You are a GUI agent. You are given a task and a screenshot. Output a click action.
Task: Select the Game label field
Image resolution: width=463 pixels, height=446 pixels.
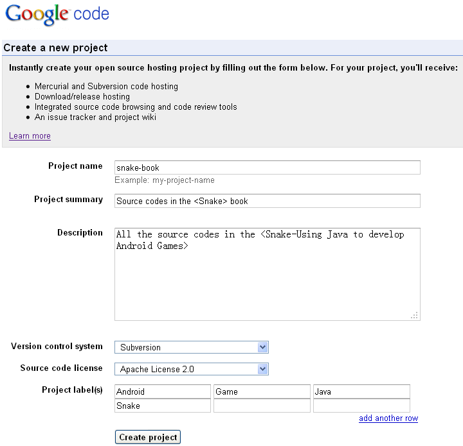tap(262, 391)
